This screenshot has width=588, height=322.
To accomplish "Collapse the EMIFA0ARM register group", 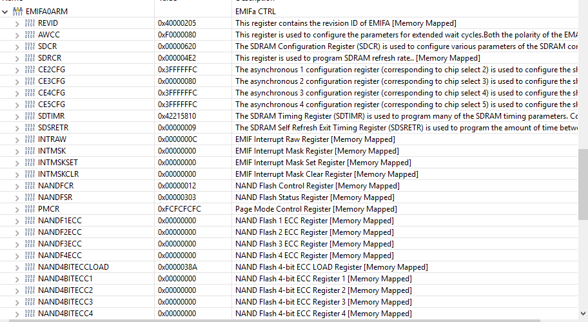I will [5, 12].
